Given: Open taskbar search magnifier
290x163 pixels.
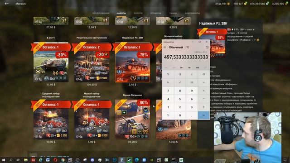Looking at the screenshot, I should tap(11, 160).
